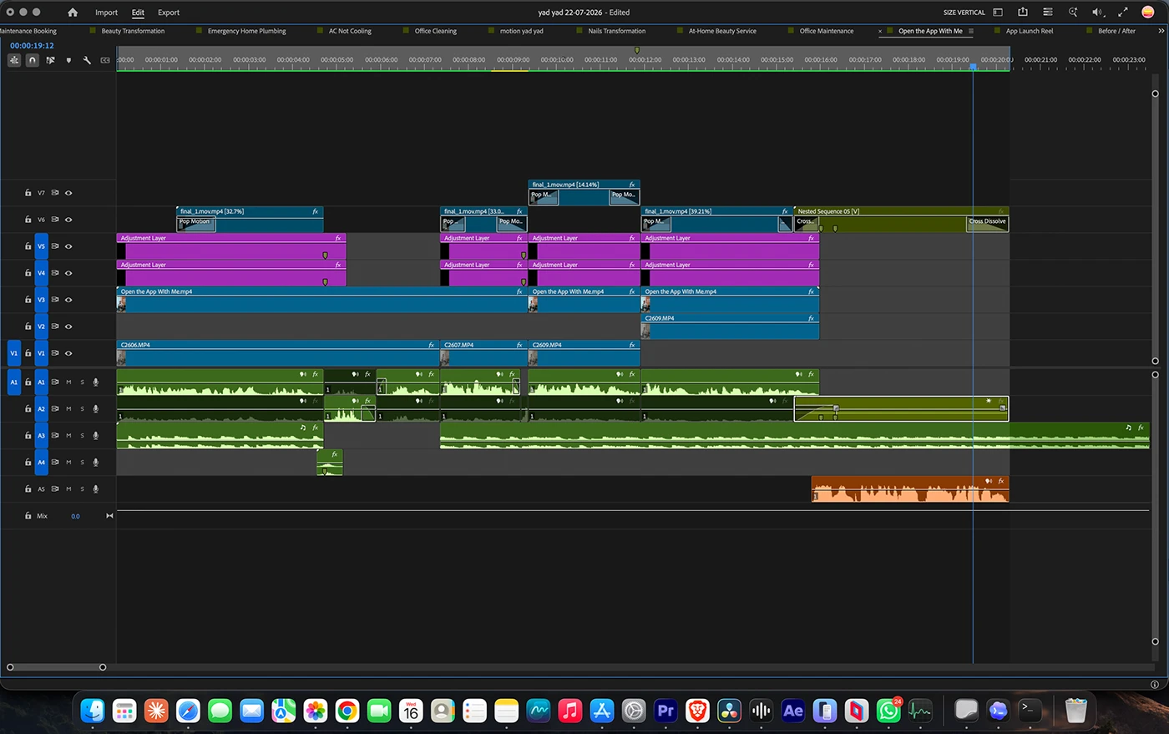Open Premiere Pro in the Dock
Screen dimensions: 1169x734
(x=665, y=711)
